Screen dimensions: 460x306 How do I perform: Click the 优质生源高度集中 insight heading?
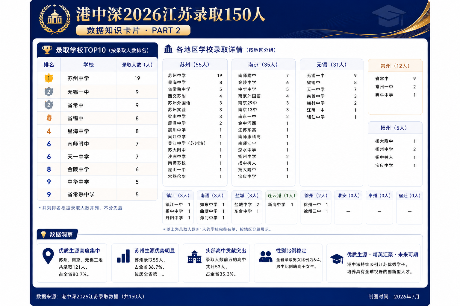click(x=79, y=251)
